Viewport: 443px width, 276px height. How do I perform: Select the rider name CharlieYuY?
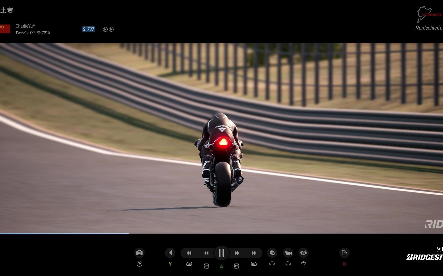25,26
